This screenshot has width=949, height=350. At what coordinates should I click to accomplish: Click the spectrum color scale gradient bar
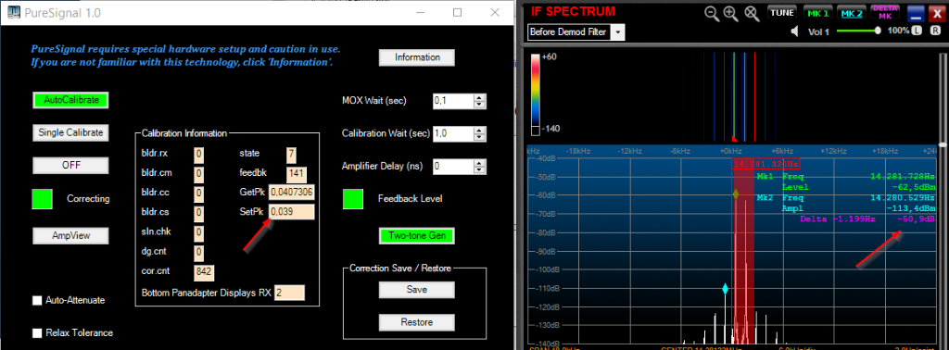coord(536,91)
